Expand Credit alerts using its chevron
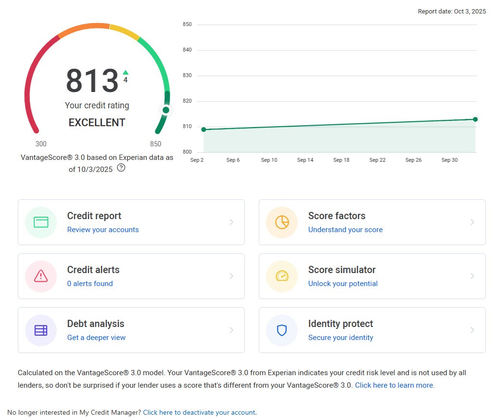The height and width of the screenshot is (419, 494). 231,276
